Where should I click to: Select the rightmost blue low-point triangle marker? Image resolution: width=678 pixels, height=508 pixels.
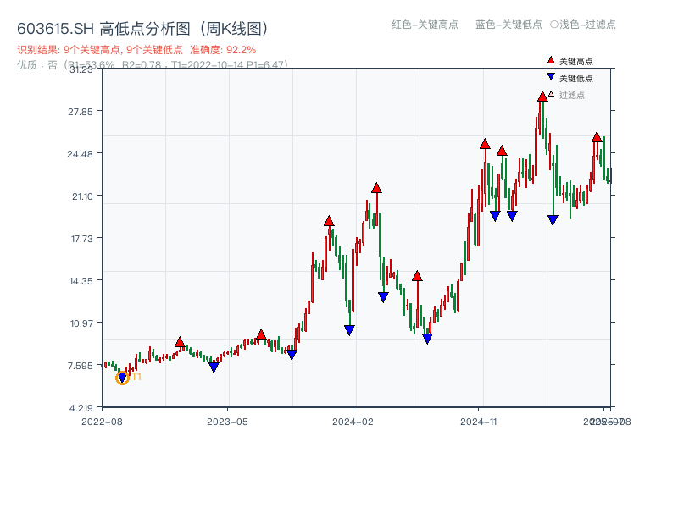tap(553, 219)
